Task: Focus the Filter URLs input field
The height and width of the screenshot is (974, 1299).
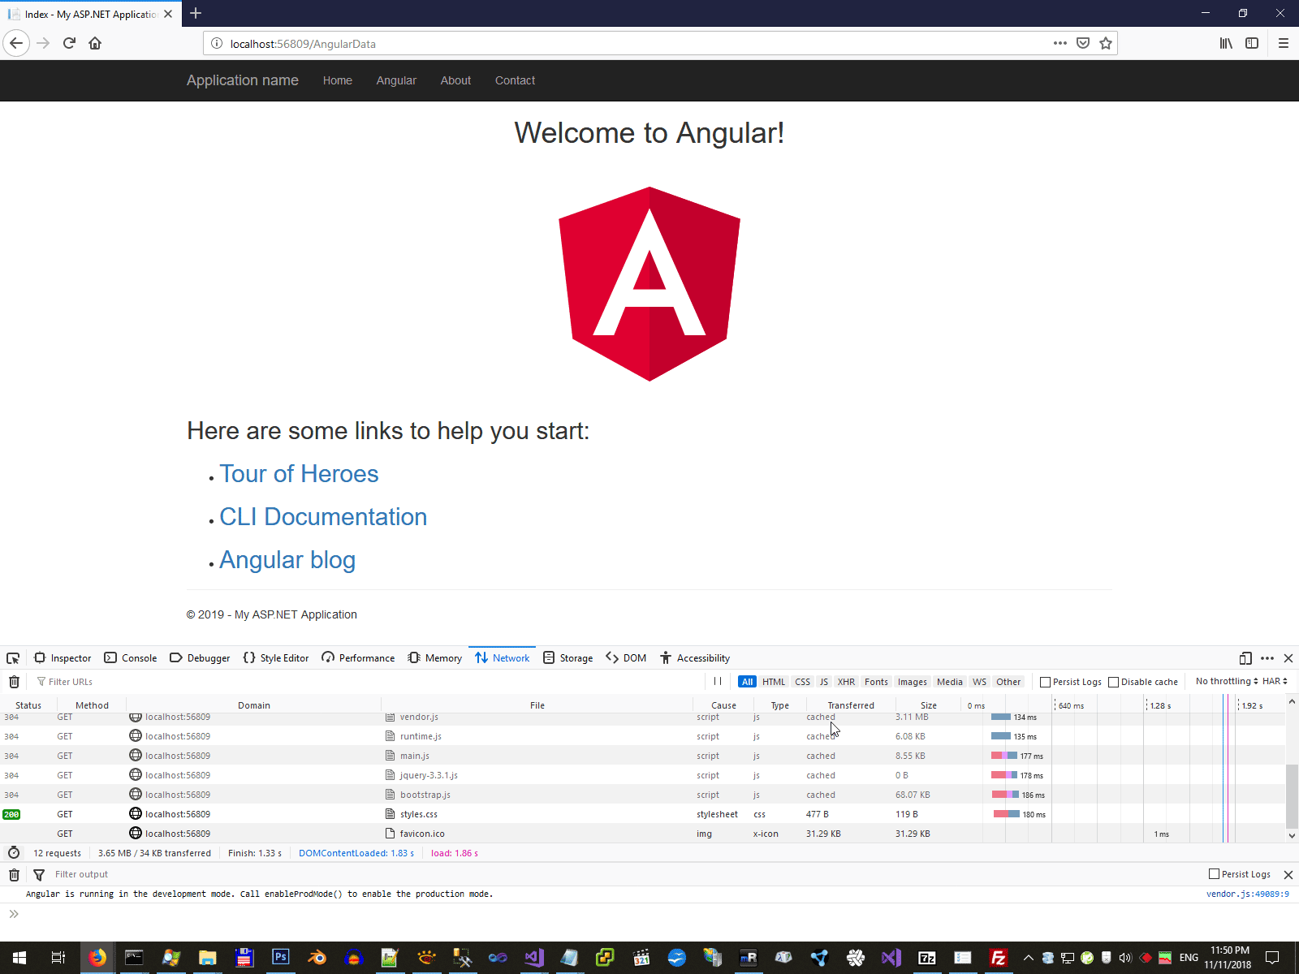Action: 369,682
